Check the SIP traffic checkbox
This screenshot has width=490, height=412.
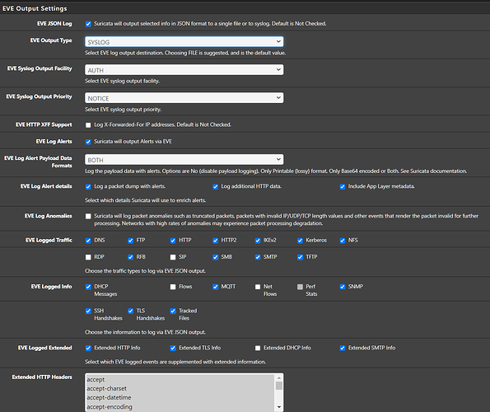point(173,257)
